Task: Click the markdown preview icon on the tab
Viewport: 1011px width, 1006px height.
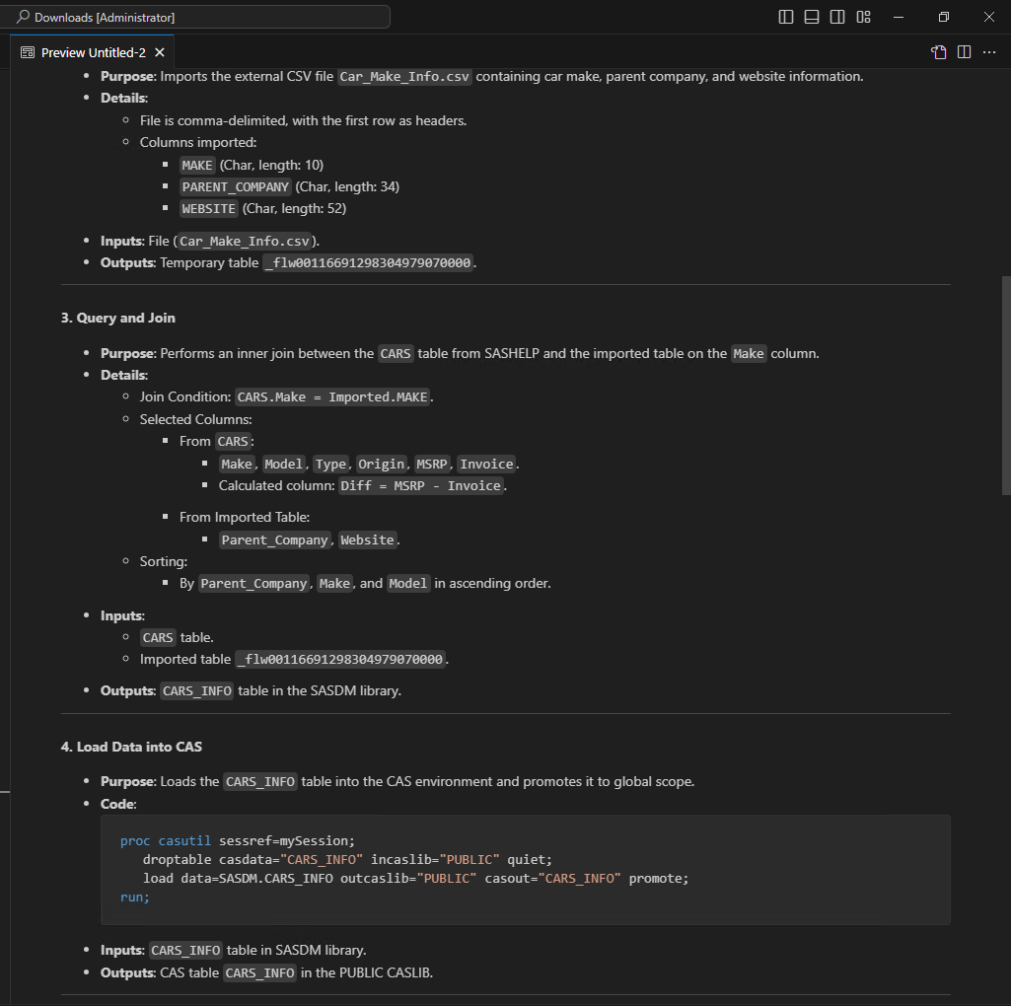Action: [27, 51]
